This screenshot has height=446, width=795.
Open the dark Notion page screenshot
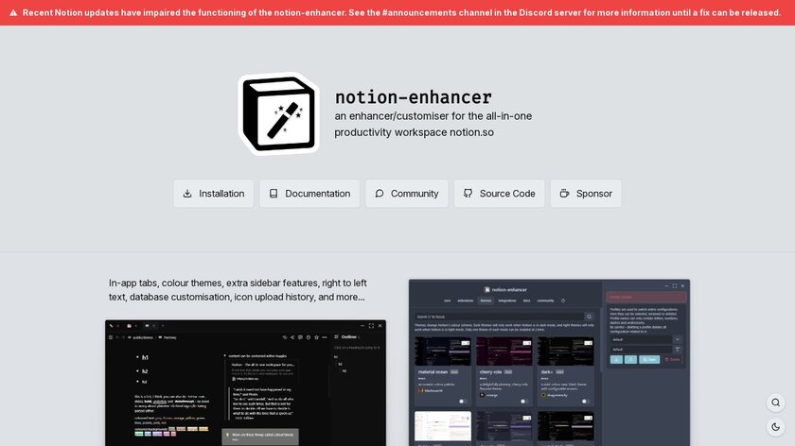tap(245, 383)
